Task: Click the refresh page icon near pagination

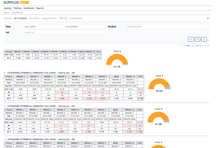Action: 203,45
